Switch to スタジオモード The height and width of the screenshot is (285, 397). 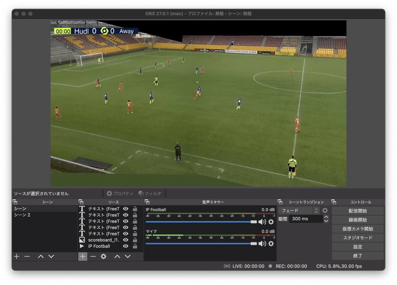(x=358, y=237)
